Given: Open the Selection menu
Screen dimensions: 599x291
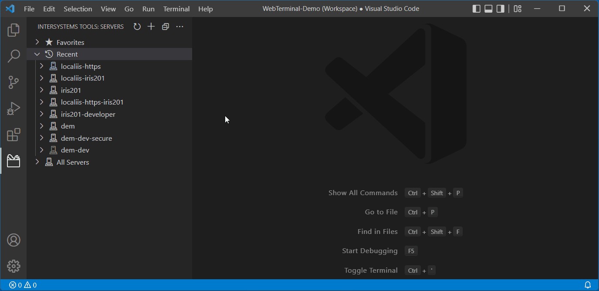Looking at the screenshot, I should point(78,9).
